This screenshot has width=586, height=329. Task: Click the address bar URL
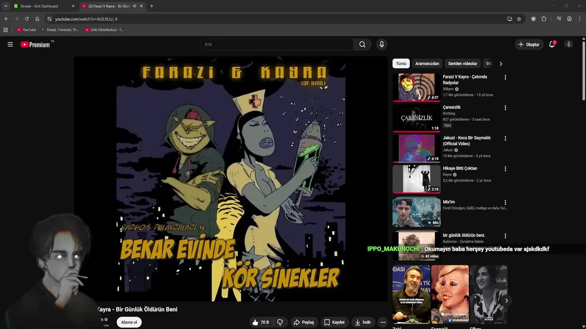(x=86, y=19)
